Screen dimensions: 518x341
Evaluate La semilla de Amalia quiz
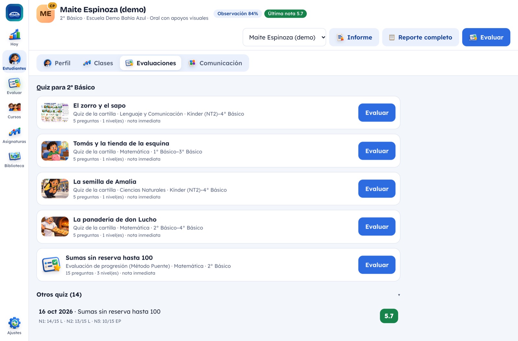377,189
